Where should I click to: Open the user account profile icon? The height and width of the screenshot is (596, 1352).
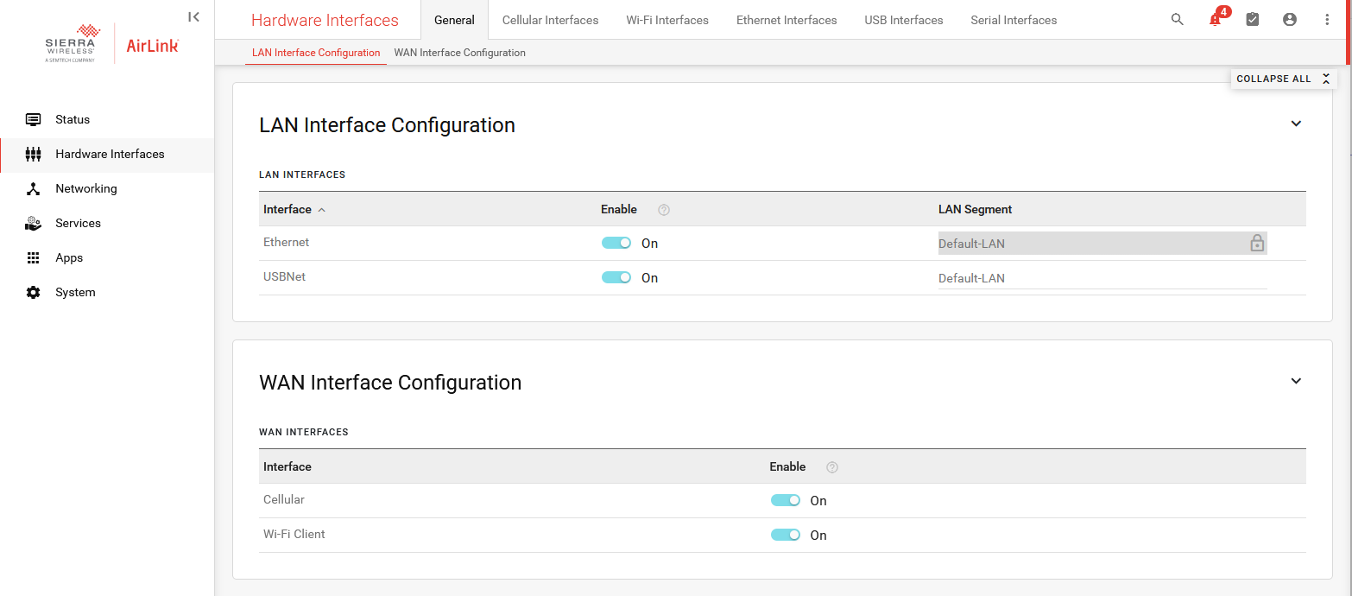[x=1290, y=19]
